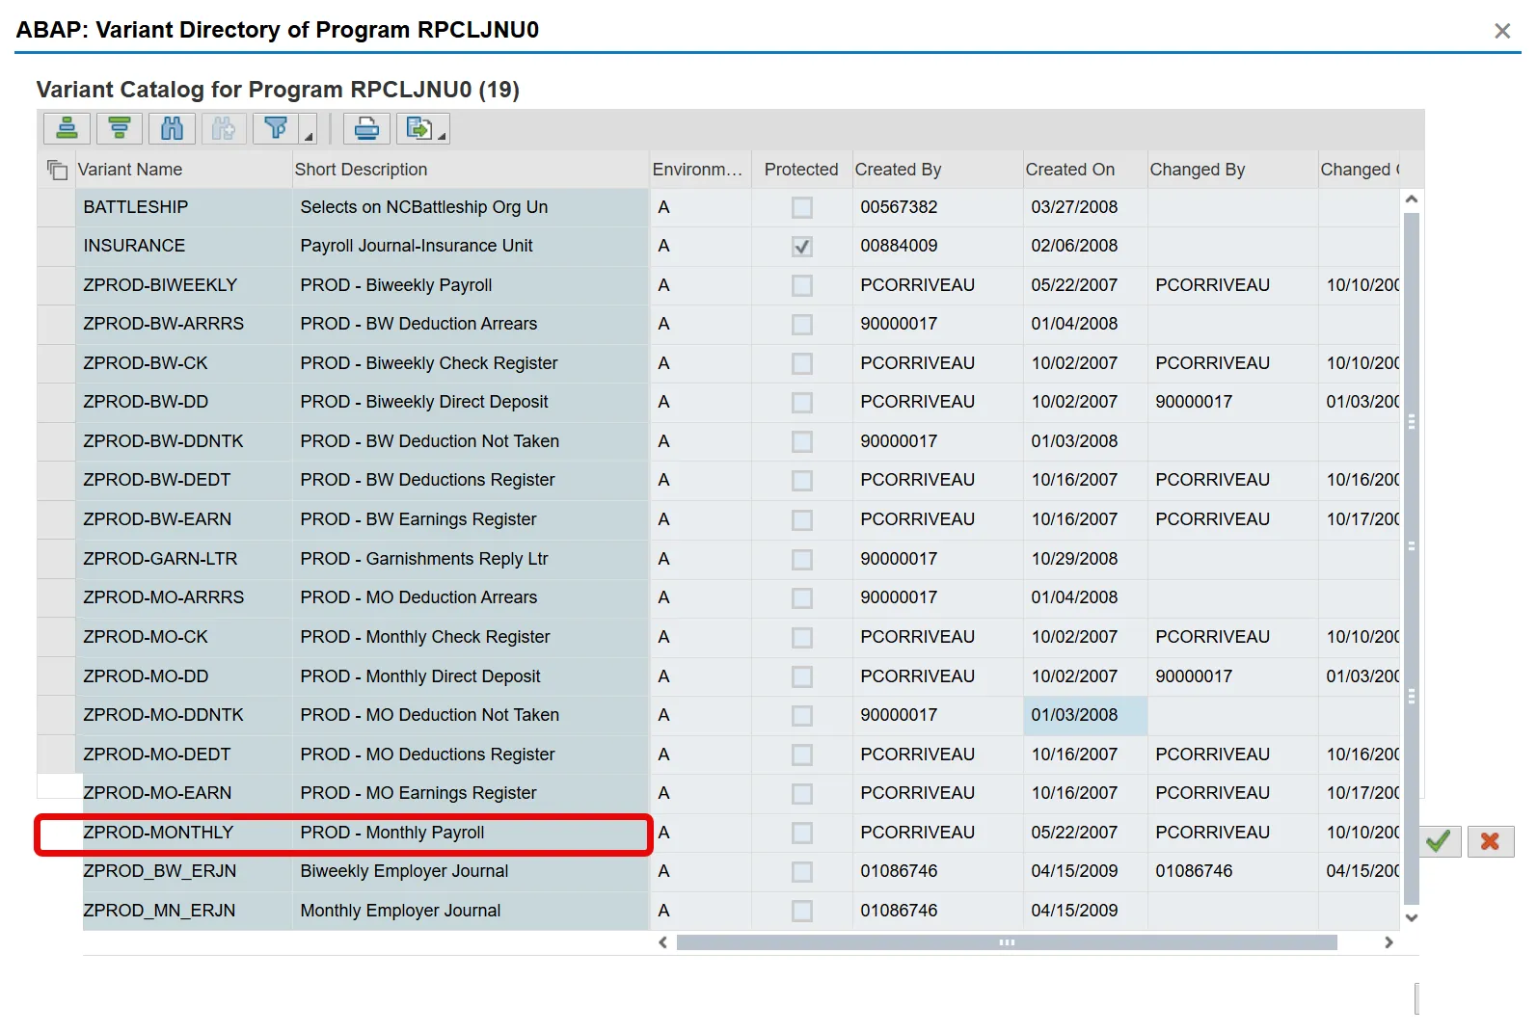Toggle Protected checkbox for BATTLESHIP variant
Screen dimensions: 1537x1033
tap(801, 207)
